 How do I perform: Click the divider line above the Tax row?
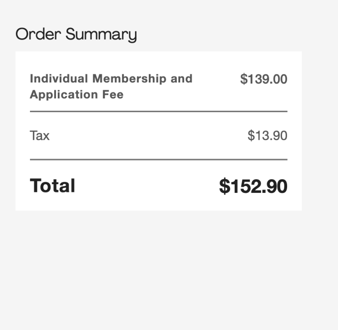tap(158, 111)
